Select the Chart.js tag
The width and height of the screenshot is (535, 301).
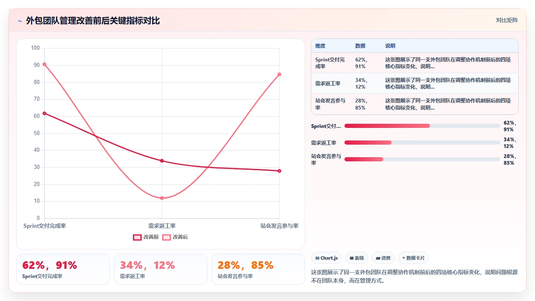(x=326, y=258)
